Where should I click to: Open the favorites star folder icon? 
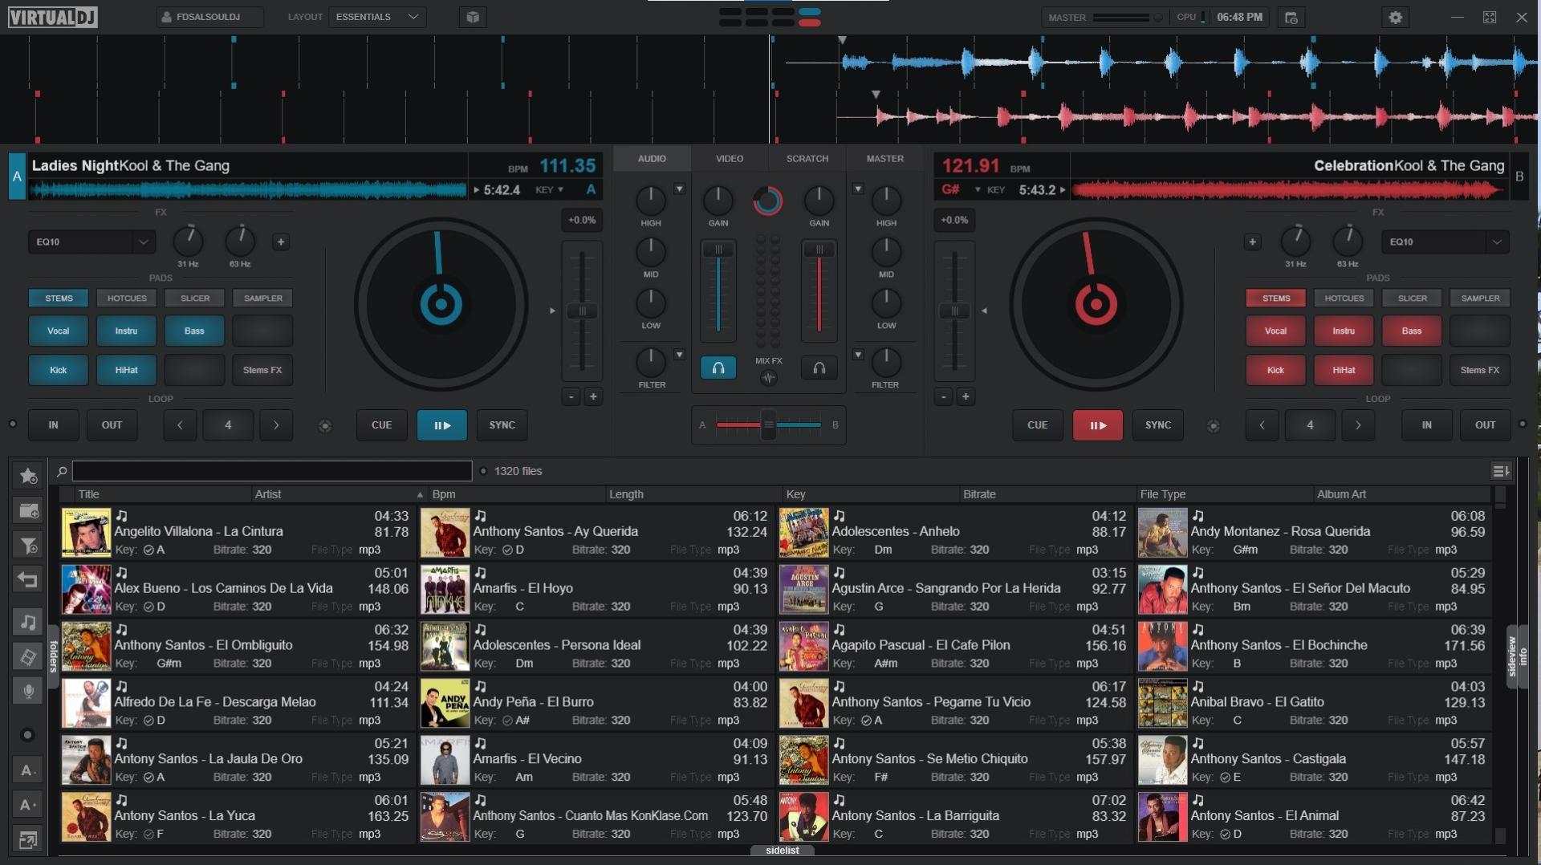tap(28, 476)
